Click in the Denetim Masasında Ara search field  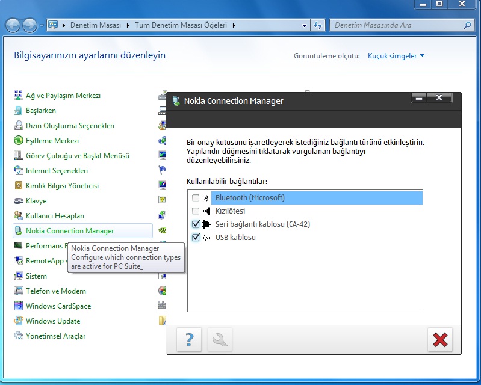click(x=396, y=25)
